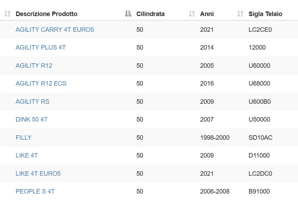Open the PEOPLE S 4T link
This screenshot has height=203, width=298.
[x=35, y=191]
